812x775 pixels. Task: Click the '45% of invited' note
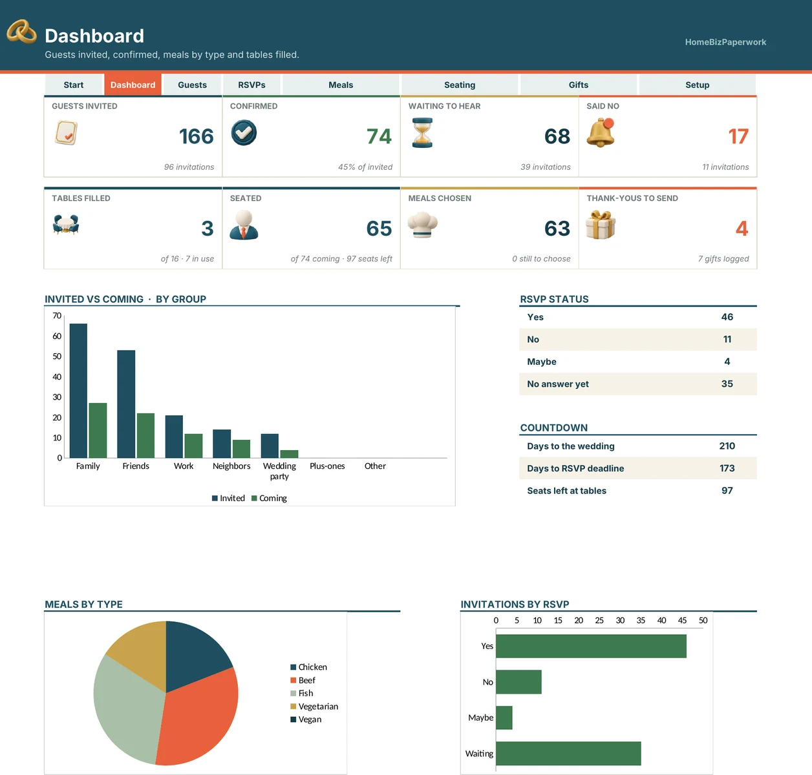tap(365, 167)
